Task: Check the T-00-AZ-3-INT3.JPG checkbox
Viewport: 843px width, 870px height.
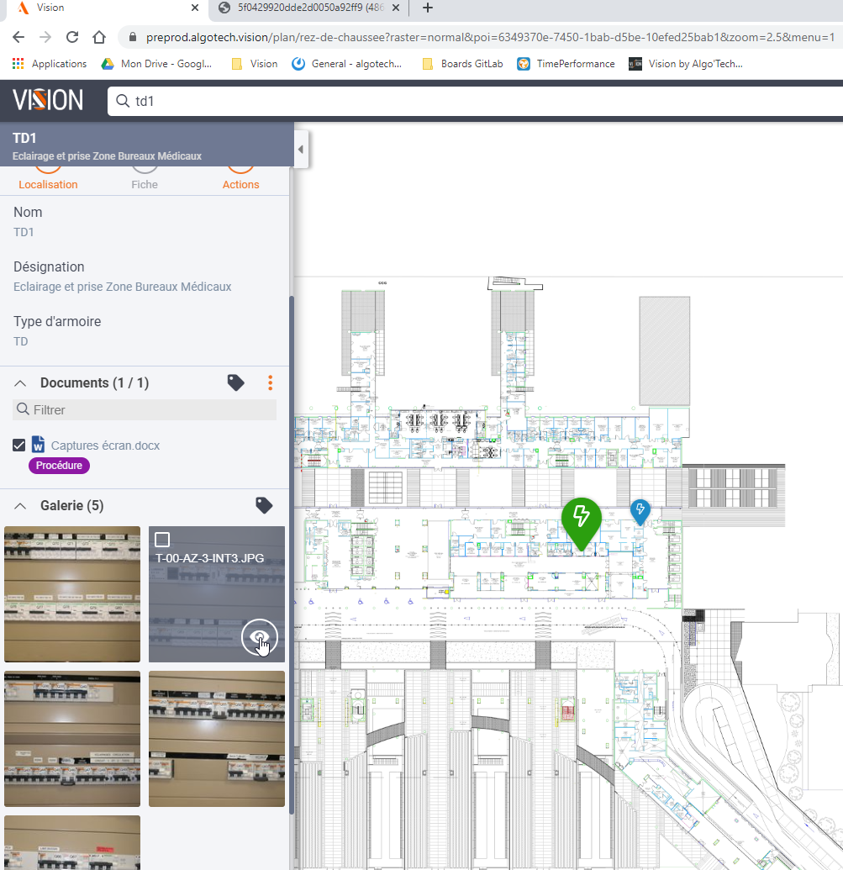Action: (x=162, y=540)
